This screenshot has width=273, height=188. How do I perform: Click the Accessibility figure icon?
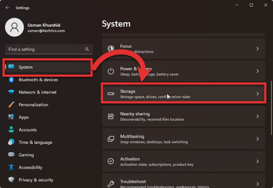pos(11,167)
